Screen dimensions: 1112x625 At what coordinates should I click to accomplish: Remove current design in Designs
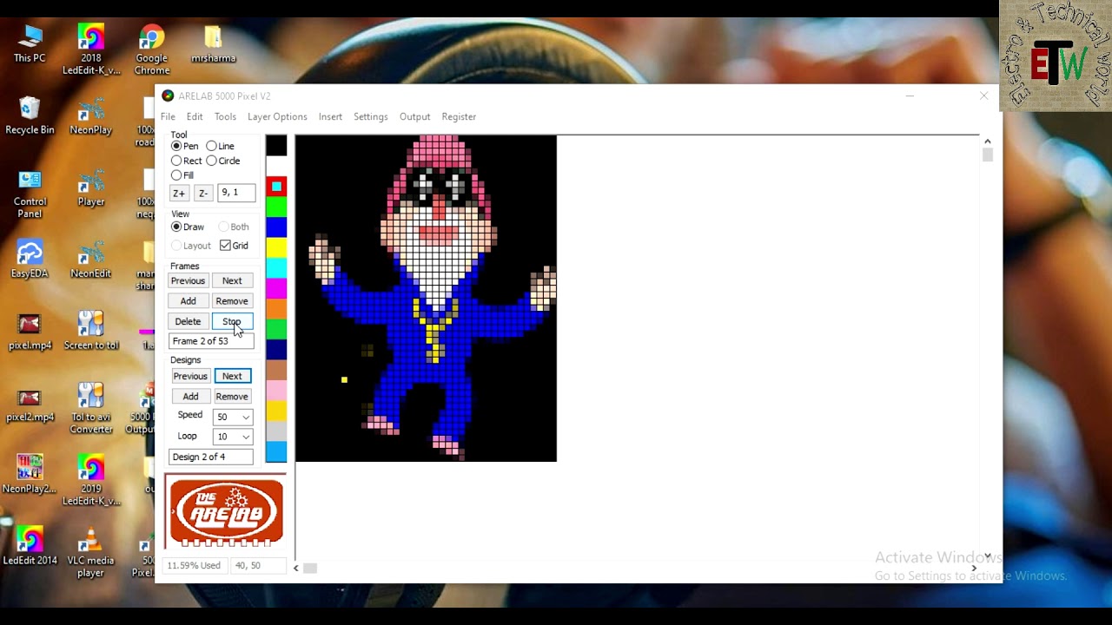[x=232, y=396]
